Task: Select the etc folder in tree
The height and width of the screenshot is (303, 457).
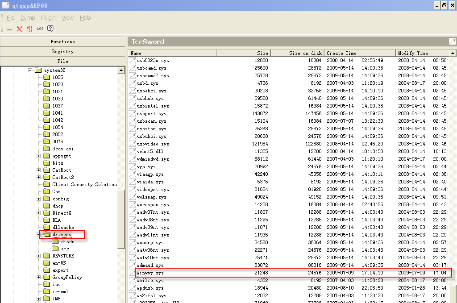Action: click(65, 249)
